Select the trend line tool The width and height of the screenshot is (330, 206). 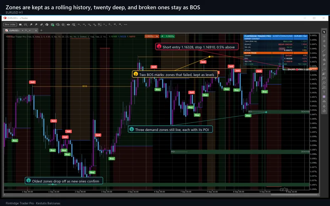click(x=324, y=50)
